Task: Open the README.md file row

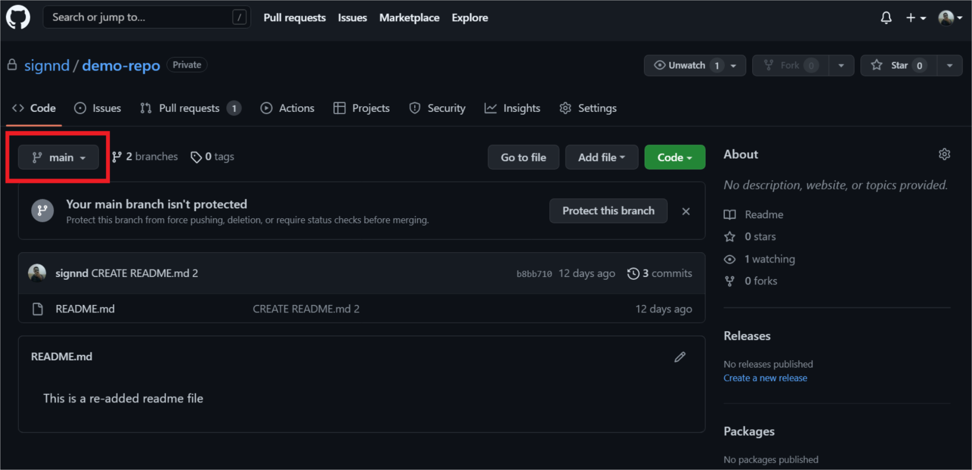Action: pyautogui.click(x=362, y=309)
